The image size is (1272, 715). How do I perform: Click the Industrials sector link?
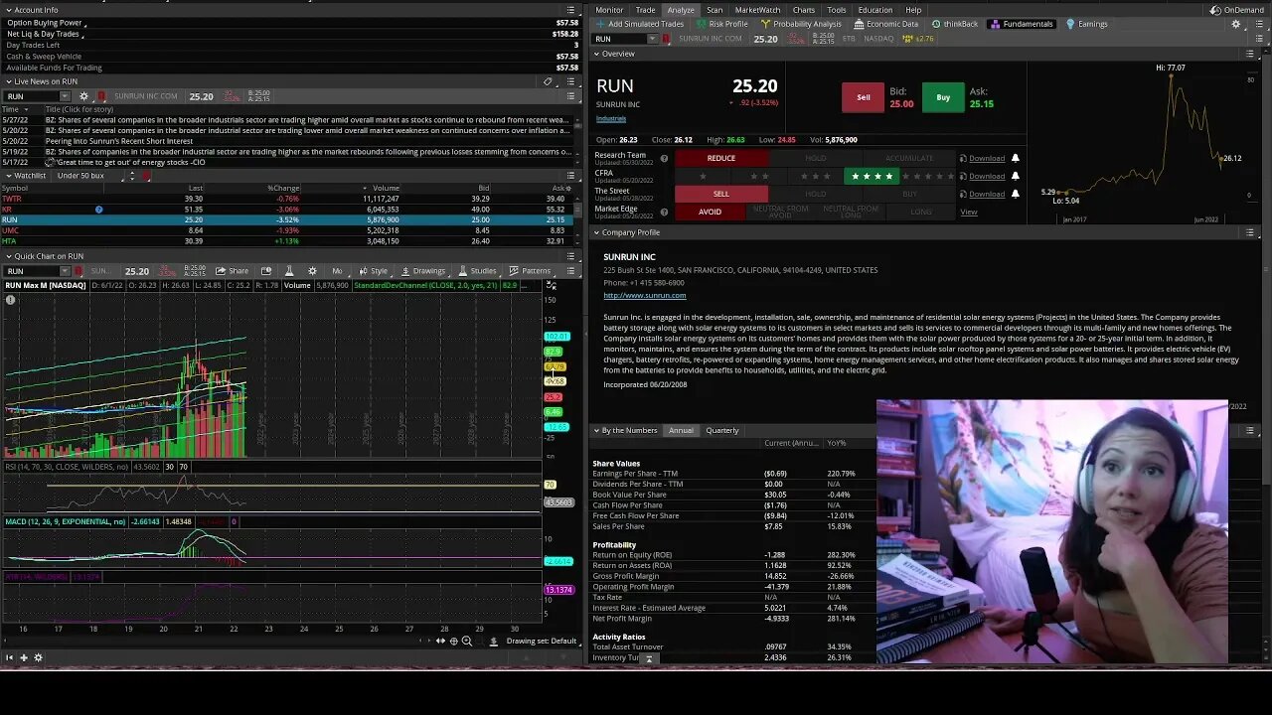(611, 119)
